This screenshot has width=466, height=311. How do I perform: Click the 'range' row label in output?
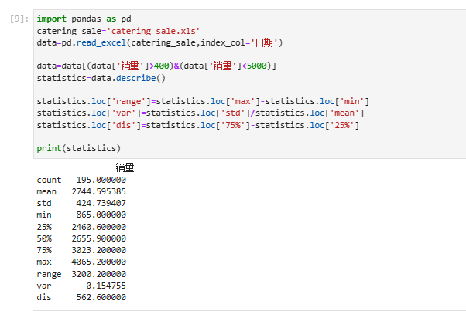pyautogui.click(x=49, y=274)
